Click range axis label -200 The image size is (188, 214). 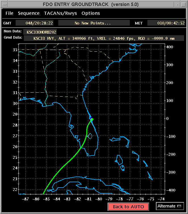pyautogui.click(x=171, y=154)
